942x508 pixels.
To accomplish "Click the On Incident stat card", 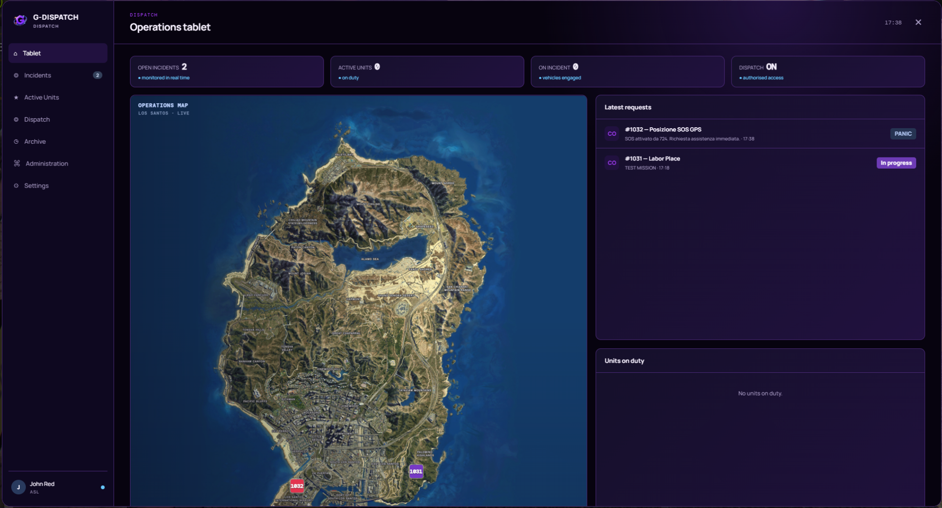I will point(627,72).
